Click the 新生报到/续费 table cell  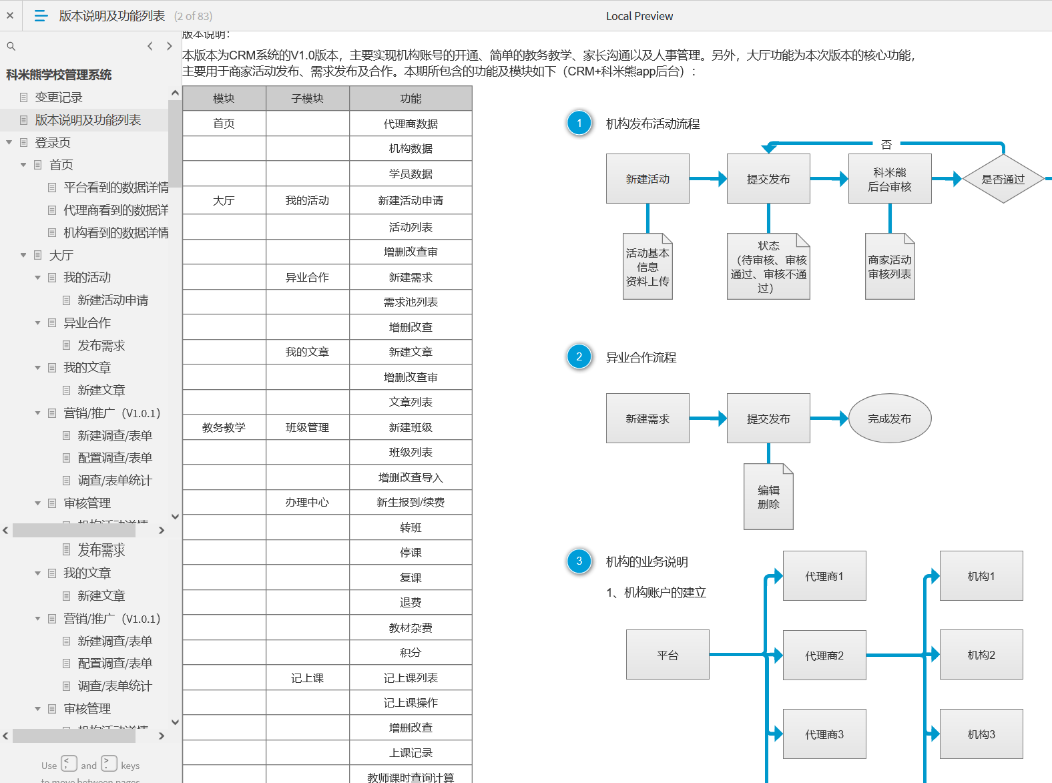tap(411, 502)
